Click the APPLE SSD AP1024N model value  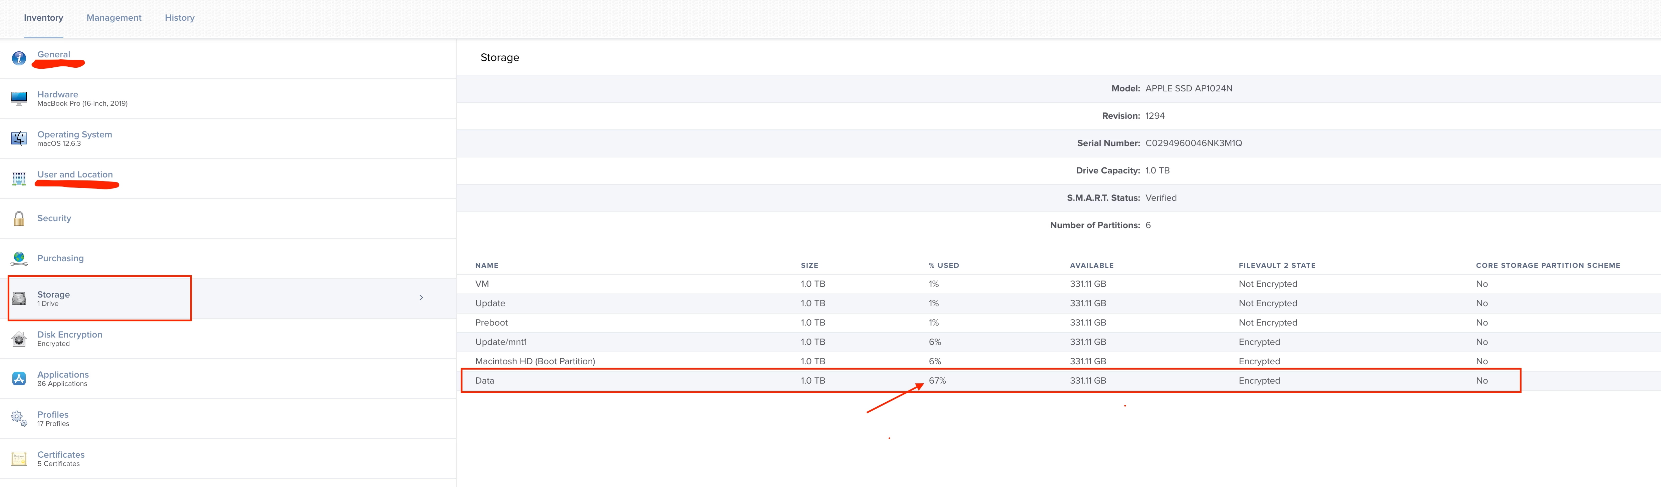pos(1189,88)
